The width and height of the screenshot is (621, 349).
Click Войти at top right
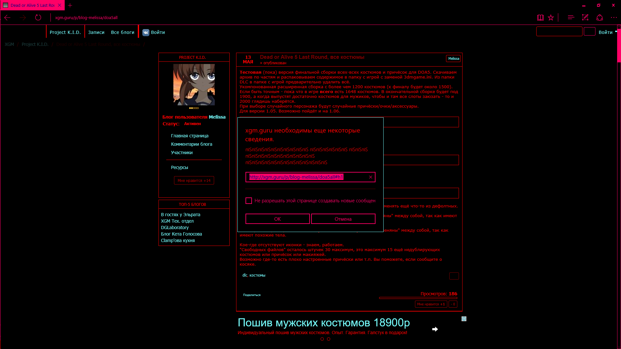(605, 32)
